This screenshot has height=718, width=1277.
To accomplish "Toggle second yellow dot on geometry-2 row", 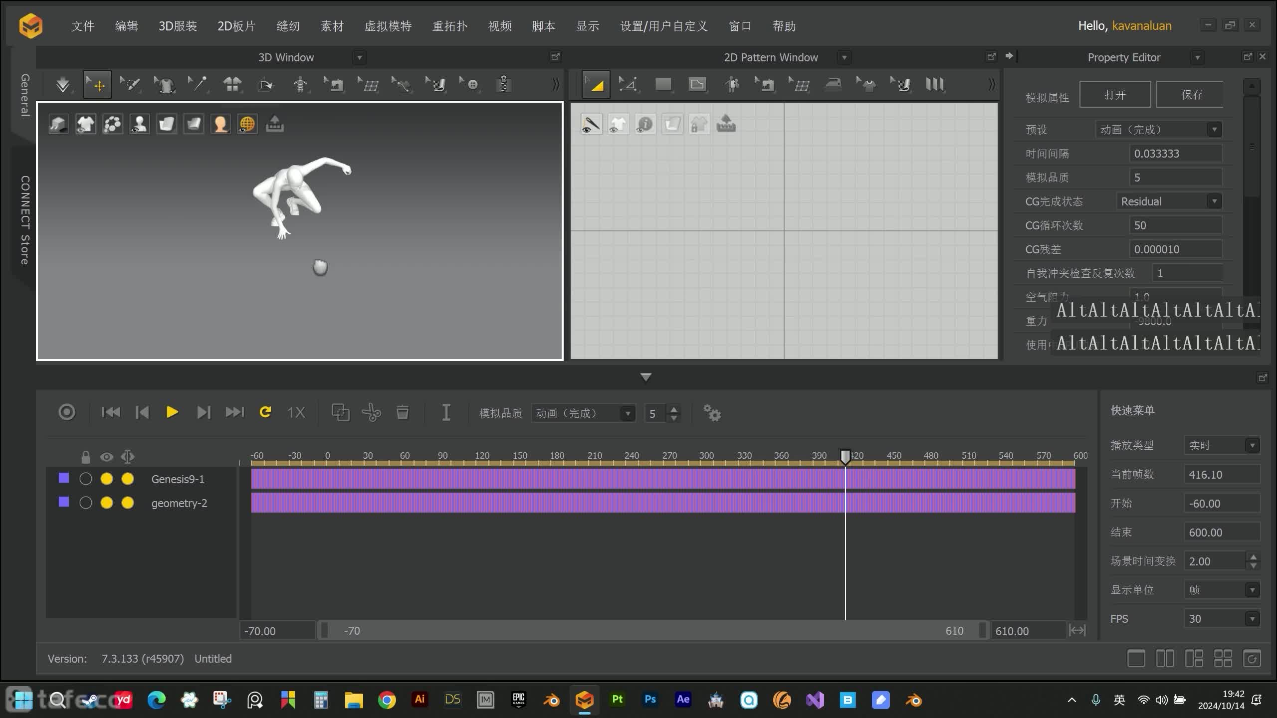I will [x=128, y=503].
